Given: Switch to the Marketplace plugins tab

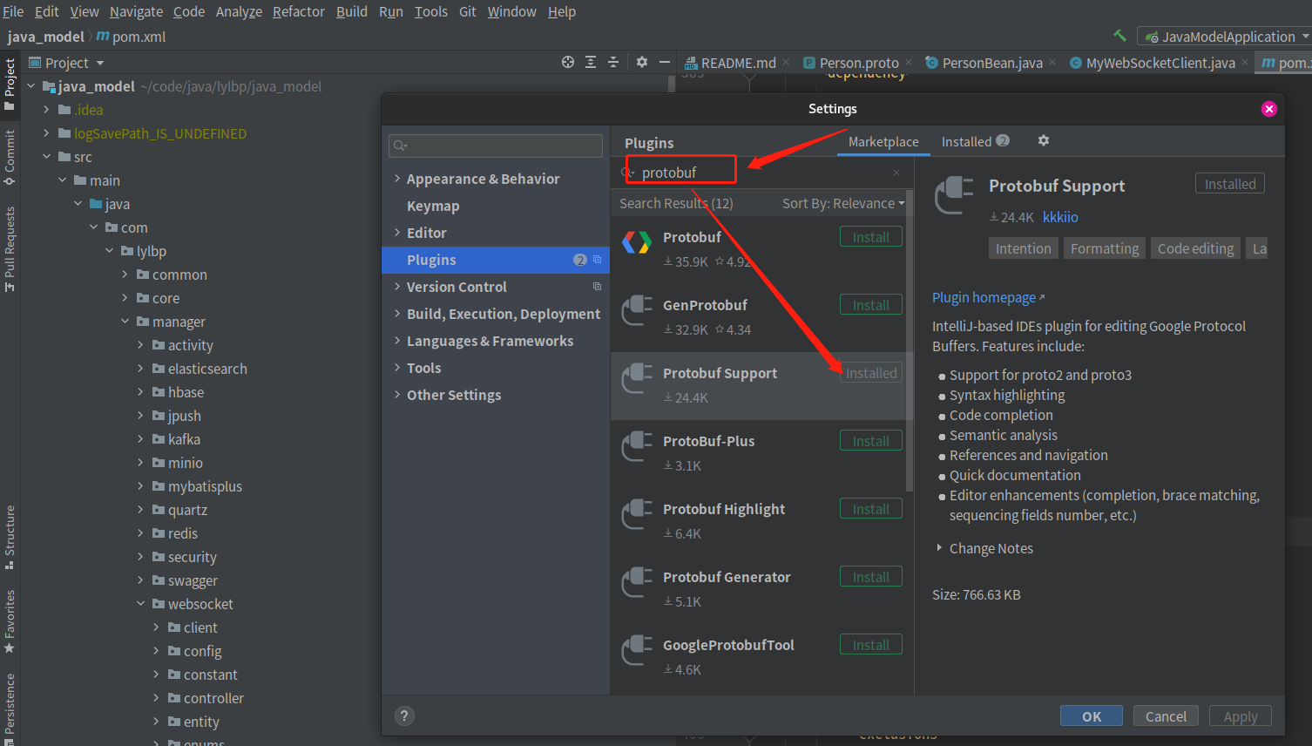Looking at the screenshot, I should [x=883, y=141].
